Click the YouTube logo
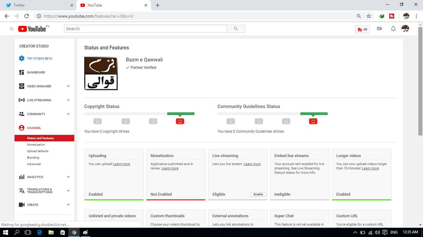 pyautogui.click(x=32, y=29)
